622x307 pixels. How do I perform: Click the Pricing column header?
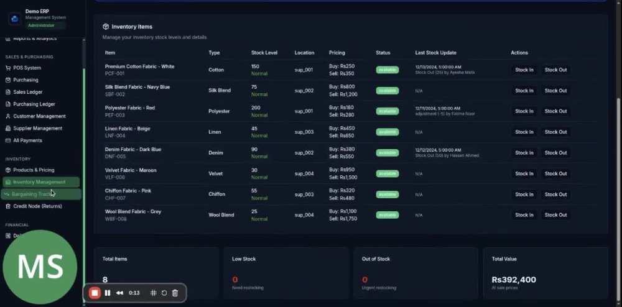click(x=337, y=53)
